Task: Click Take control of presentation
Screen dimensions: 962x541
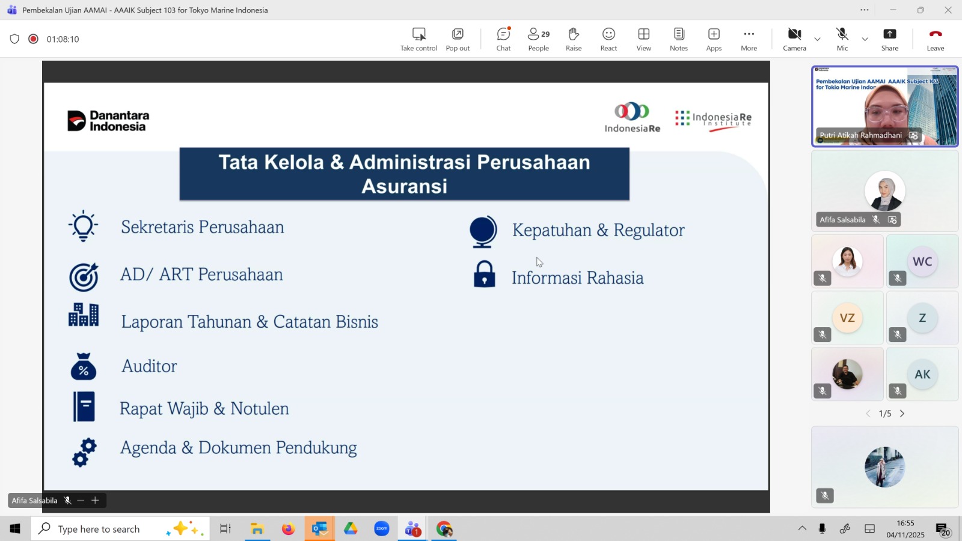Action: (418, 39)
